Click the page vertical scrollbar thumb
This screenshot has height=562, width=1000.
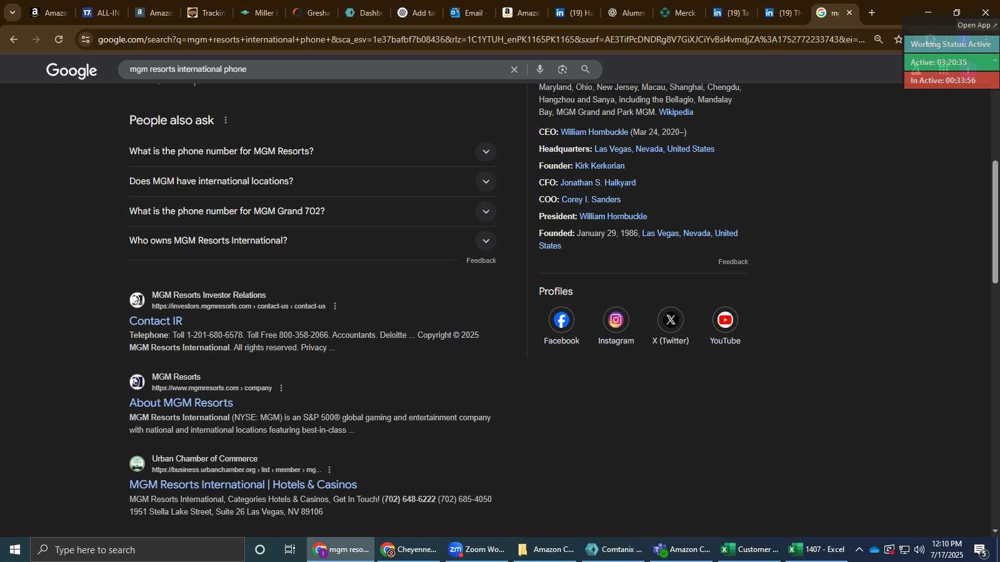coord(995,222)
